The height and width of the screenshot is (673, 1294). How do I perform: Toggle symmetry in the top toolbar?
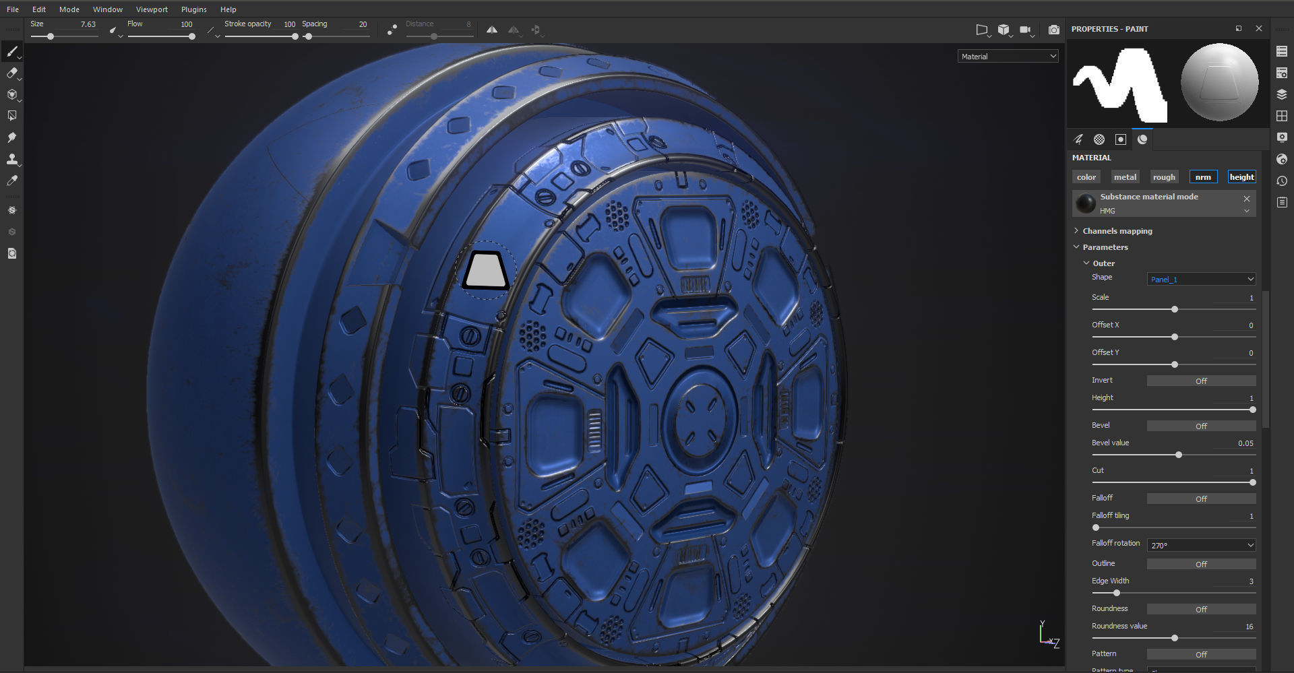[x=492, y=30]
